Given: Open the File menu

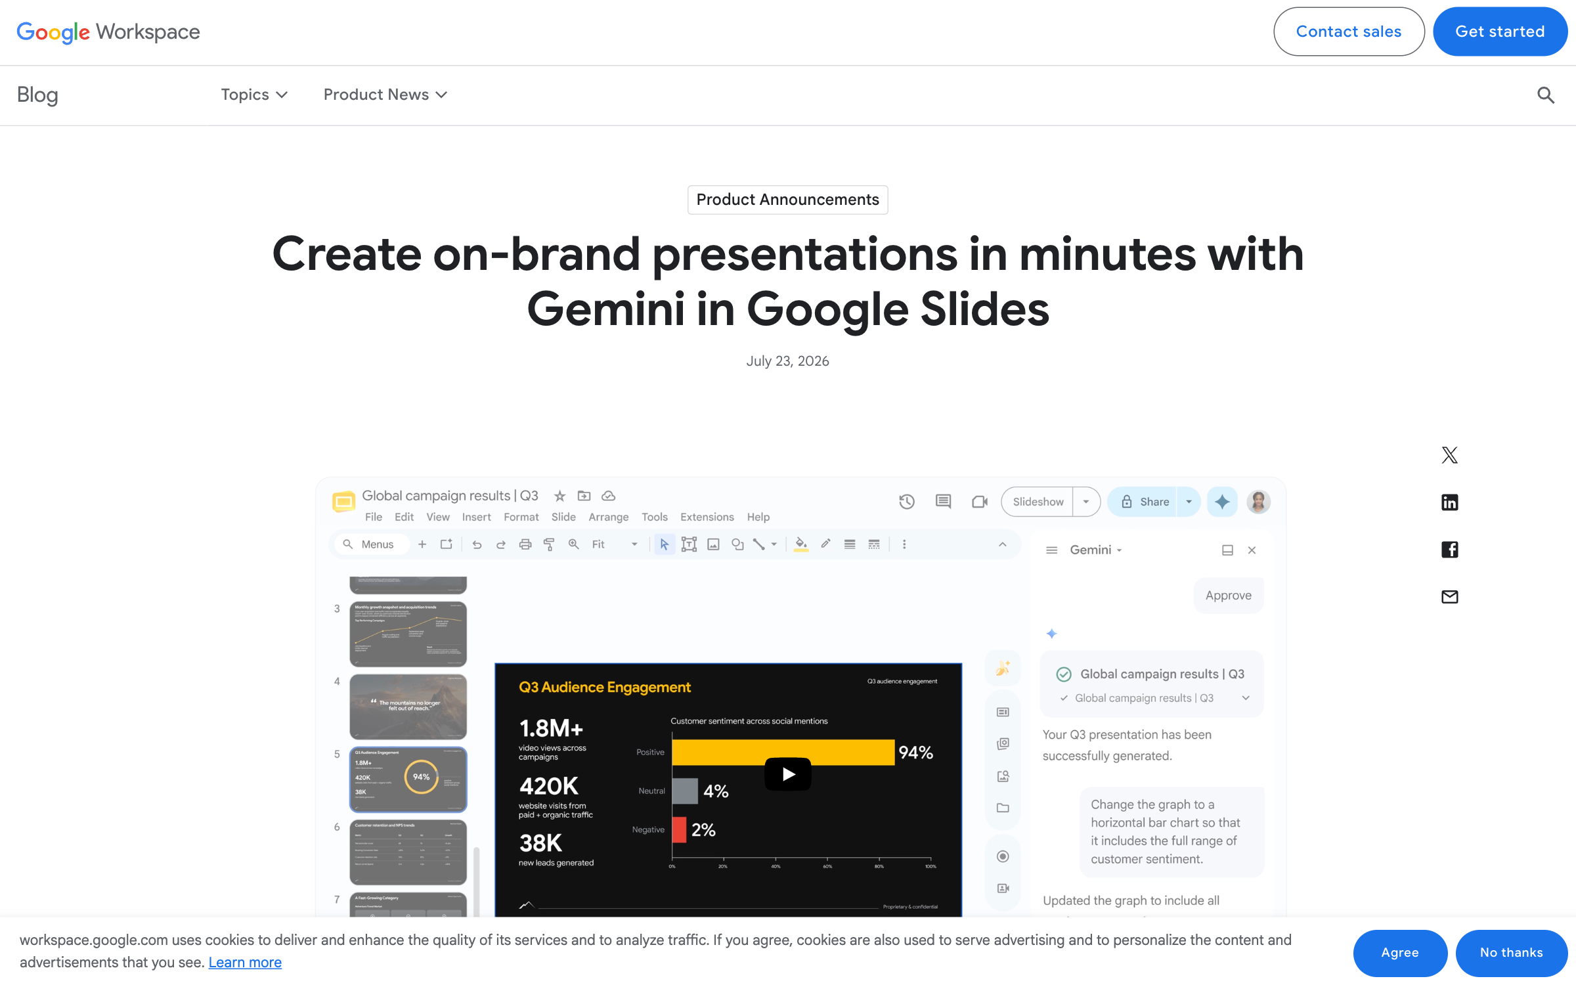Looking at the screenshot, I should 374,517.
